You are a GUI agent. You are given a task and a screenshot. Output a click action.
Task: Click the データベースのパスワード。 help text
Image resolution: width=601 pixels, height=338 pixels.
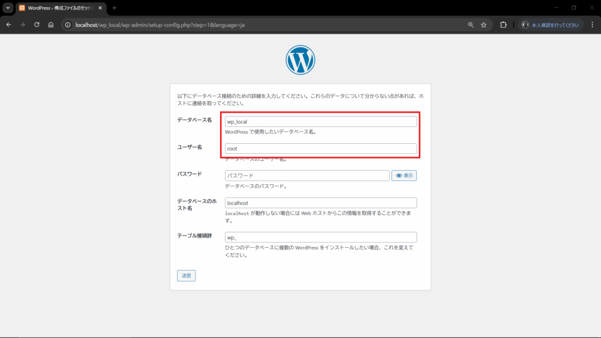(256, 186)
